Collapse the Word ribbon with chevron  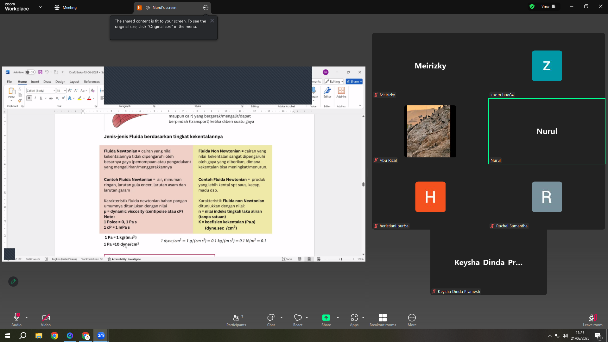(x=360, y=105)
